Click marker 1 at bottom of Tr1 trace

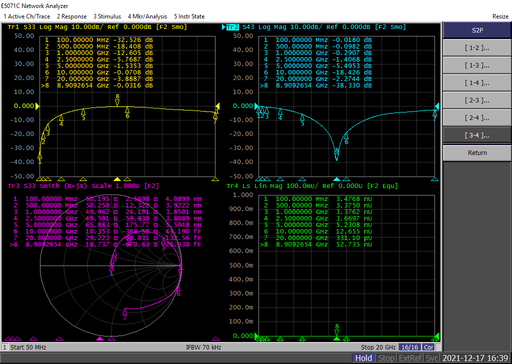point(39,156)
